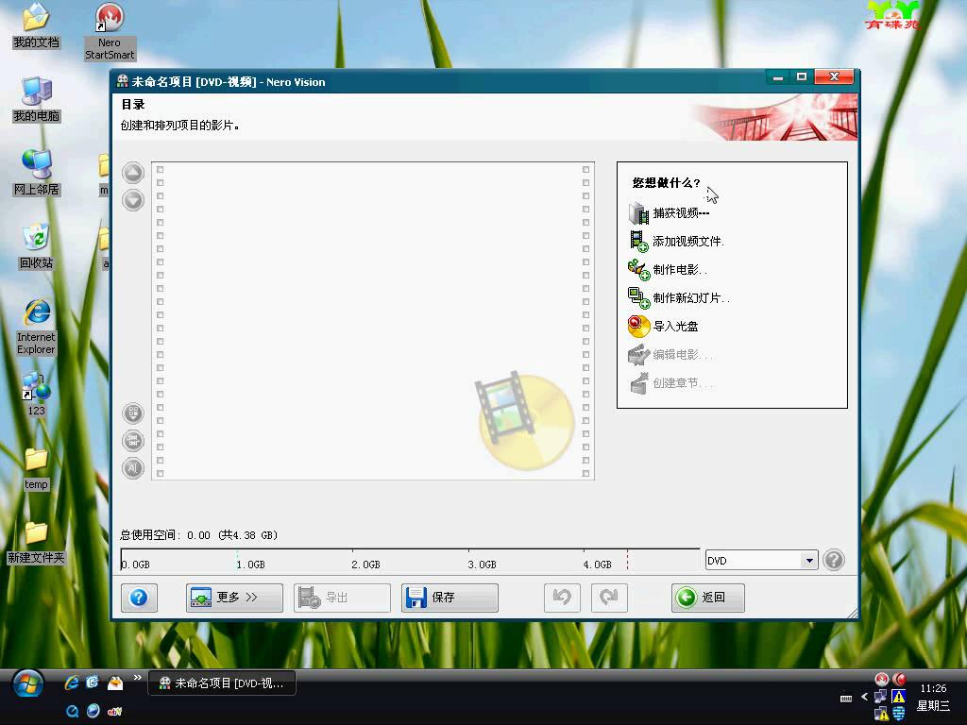Click the undo arrow button
Viewport: 967px width, 725px height.
click(x=562, y=598)
